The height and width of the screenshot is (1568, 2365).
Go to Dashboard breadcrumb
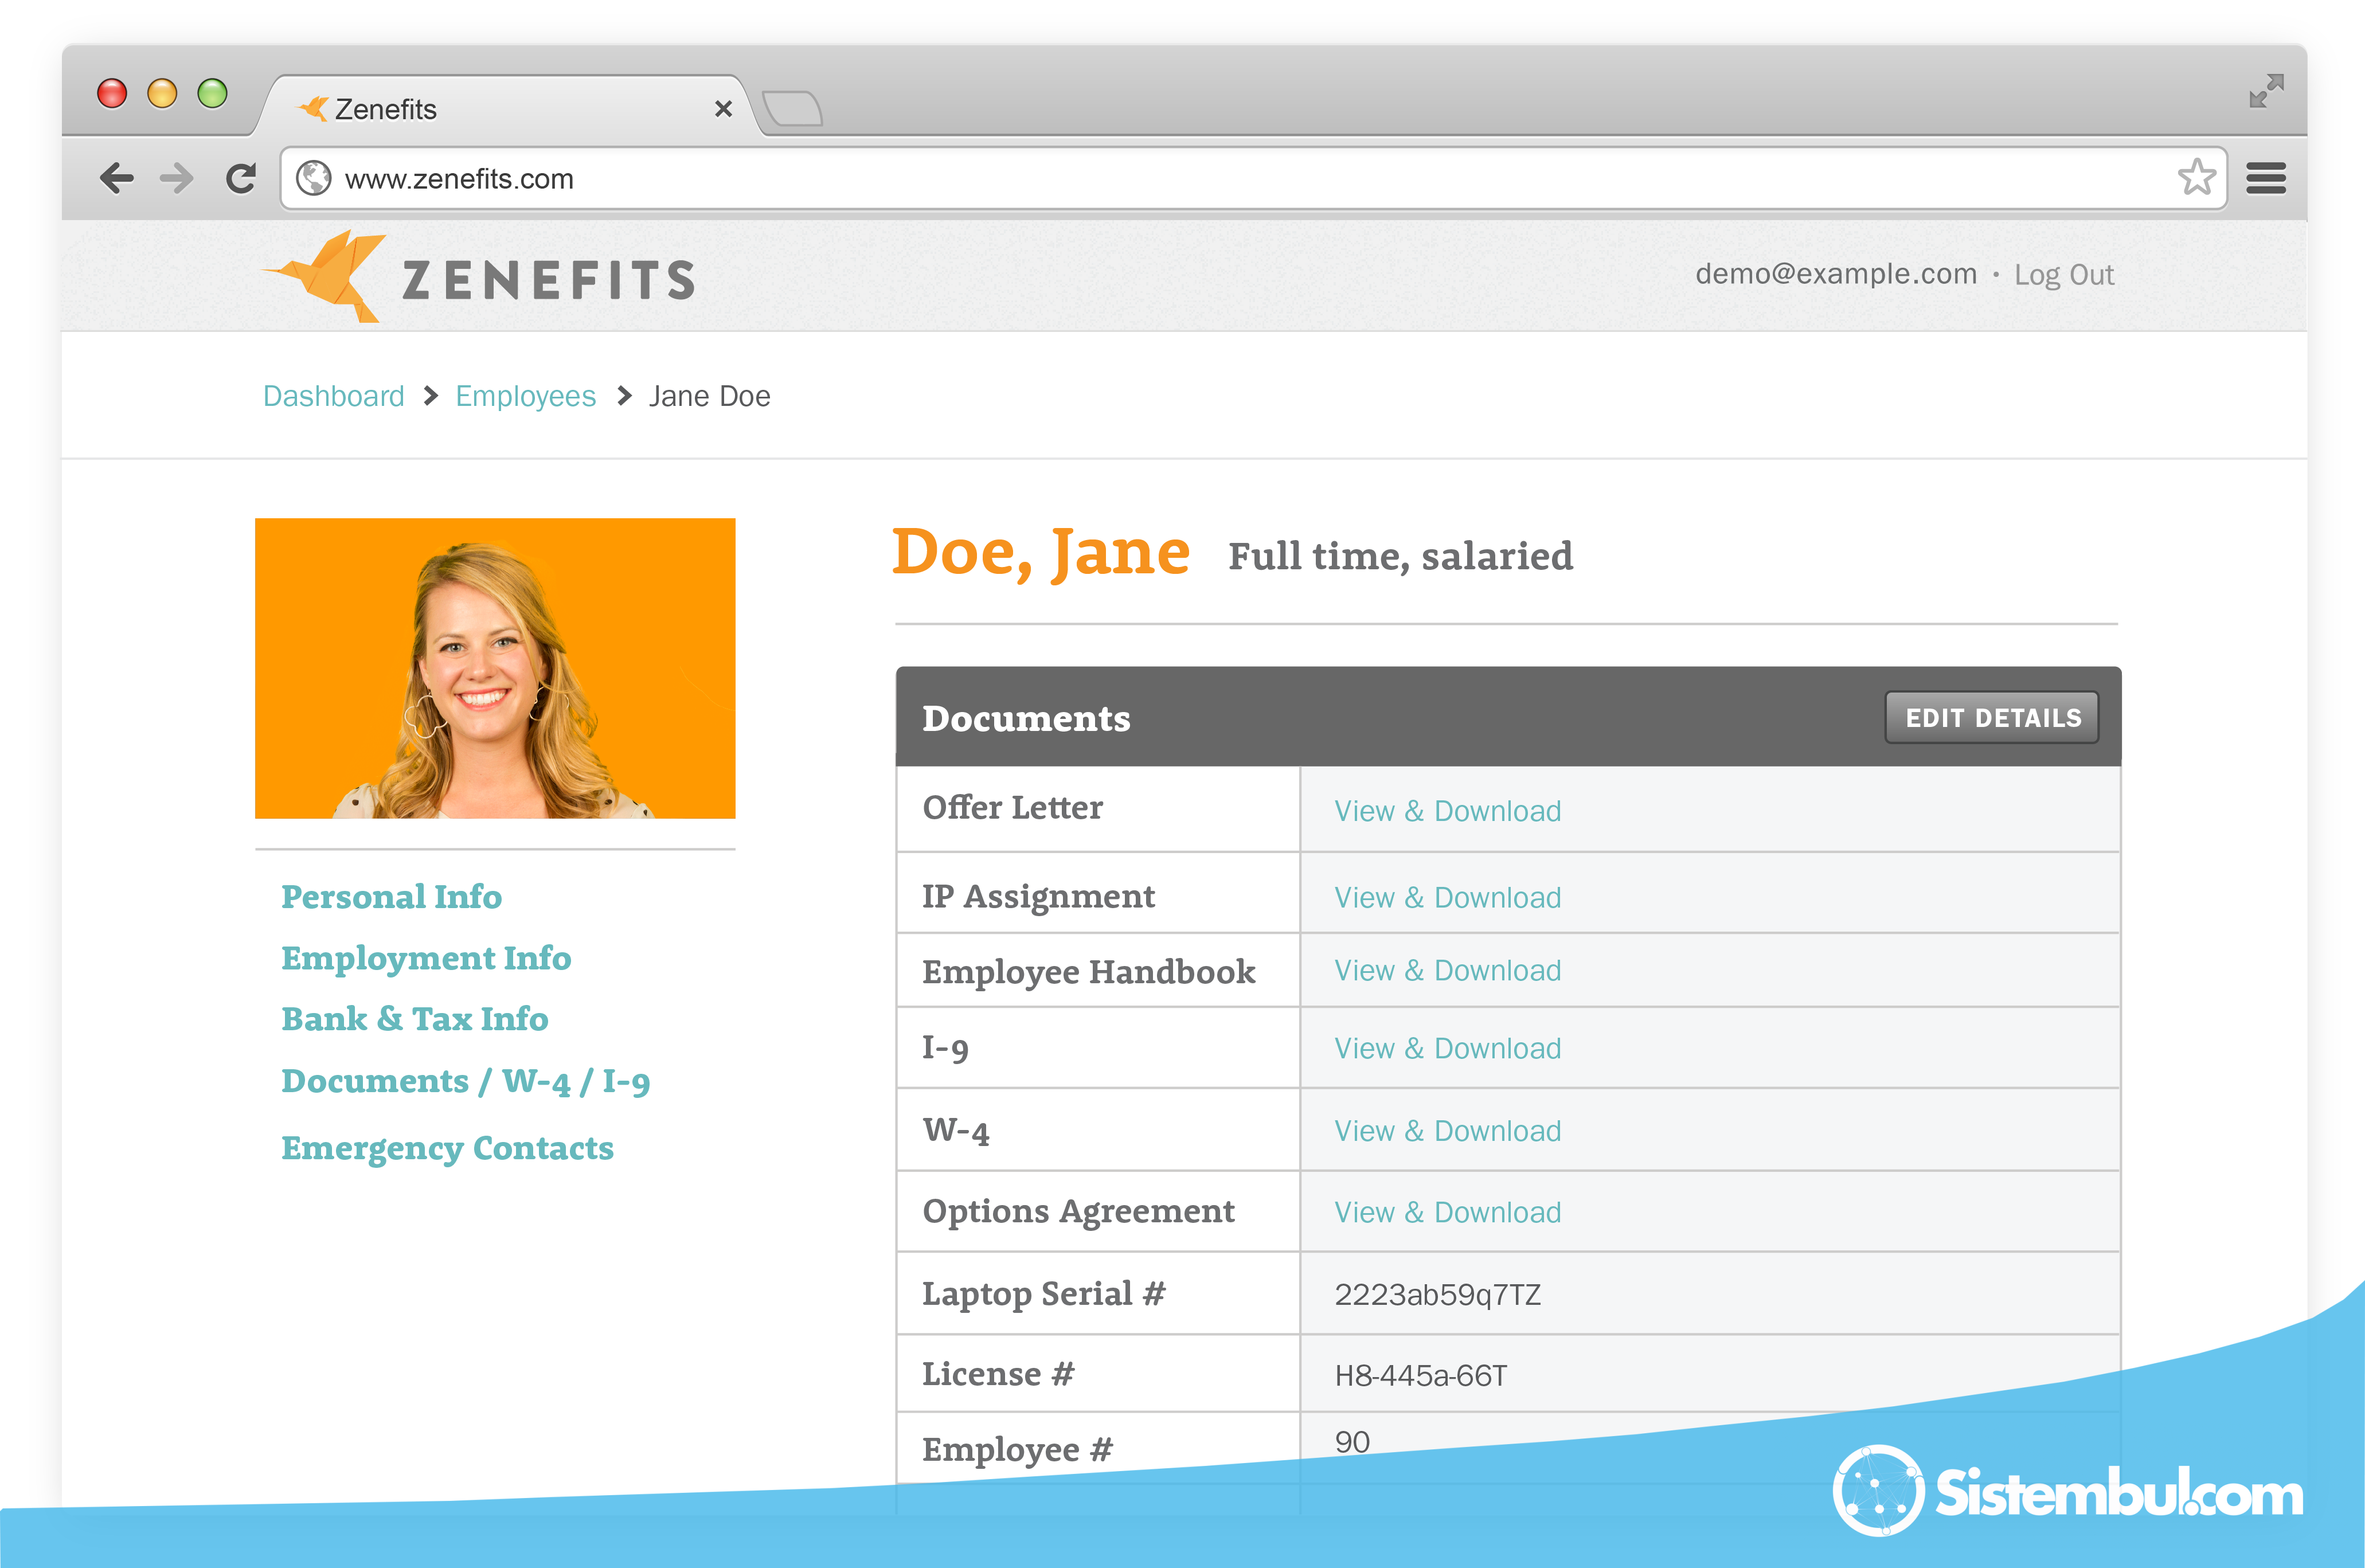333,396
